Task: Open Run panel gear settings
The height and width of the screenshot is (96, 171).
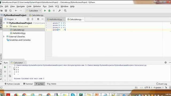Action: coord(166,62)
